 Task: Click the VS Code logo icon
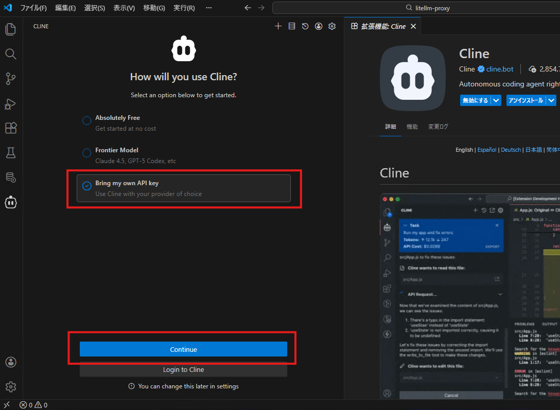point(8,8)
